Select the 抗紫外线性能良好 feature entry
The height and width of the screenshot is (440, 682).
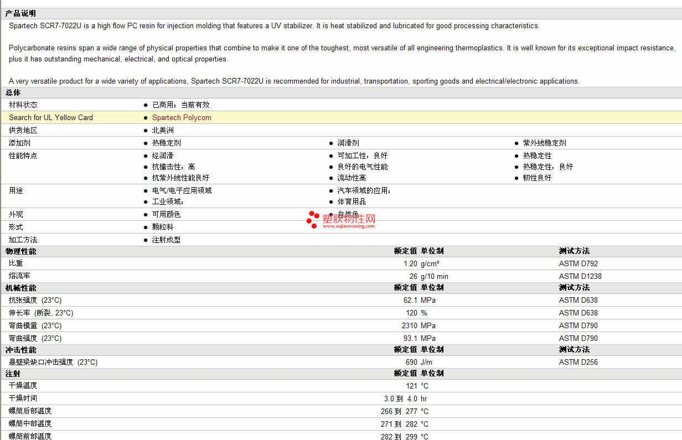click(x=181, y=178)
